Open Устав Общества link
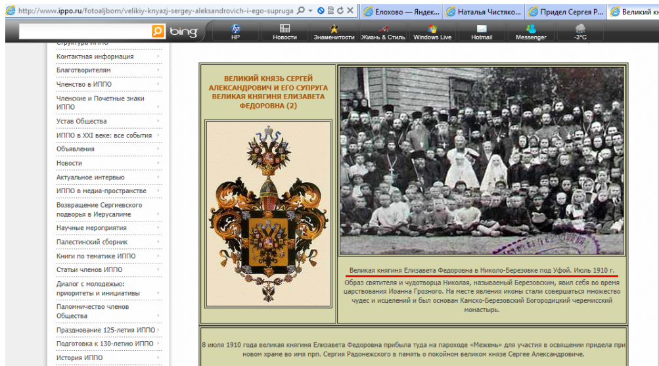Viewport: 659px width, 366px height. click(x=81, y=121)
